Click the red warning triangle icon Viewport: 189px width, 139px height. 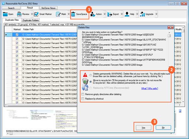coord(85,75)
